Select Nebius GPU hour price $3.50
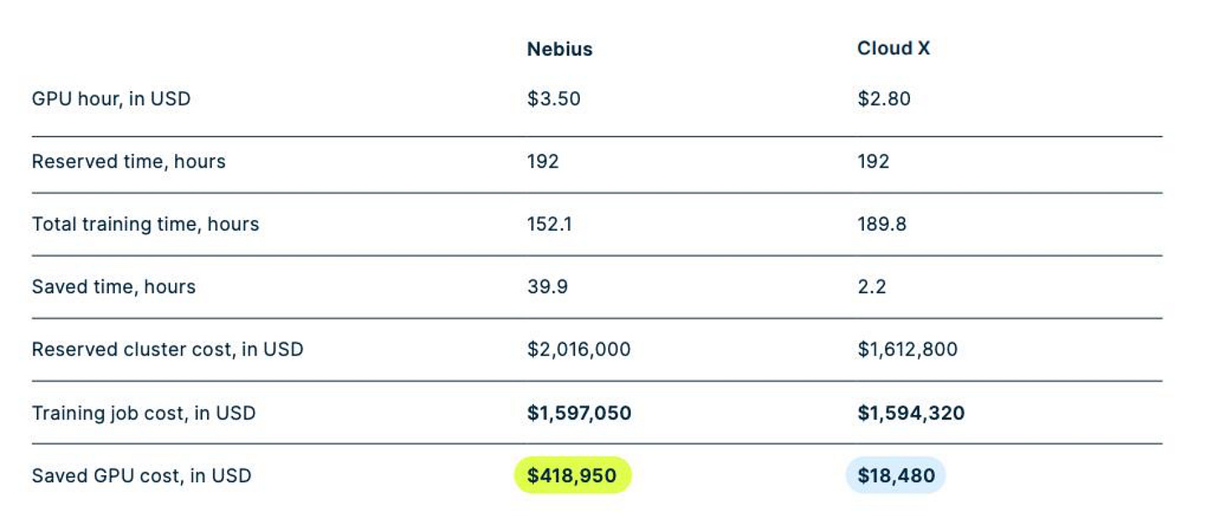Screen dimensions: 1220x518 pyautogui.click(x=553, y=99)
